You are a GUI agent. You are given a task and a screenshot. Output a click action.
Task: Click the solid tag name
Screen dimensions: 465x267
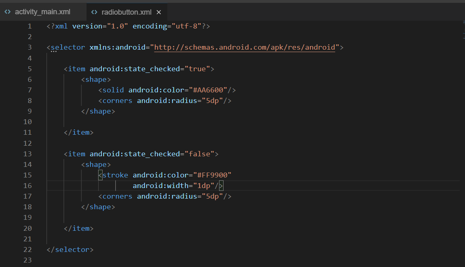(x=113, y=90)
